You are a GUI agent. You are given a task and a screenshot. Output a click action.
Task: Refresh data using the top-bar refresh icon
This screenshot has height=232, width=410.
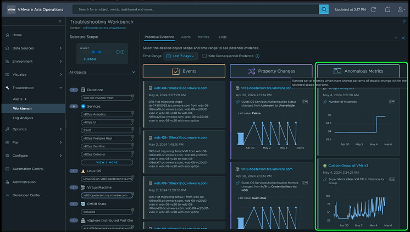tap(373, 9)
